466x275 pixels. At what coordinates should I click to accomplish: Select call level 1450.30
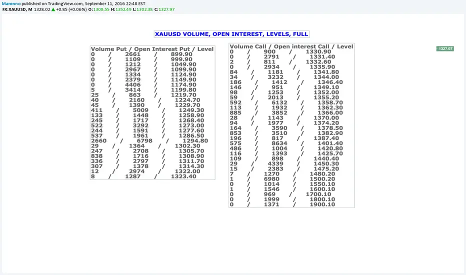pyautogui.click(x=326, y=163)
